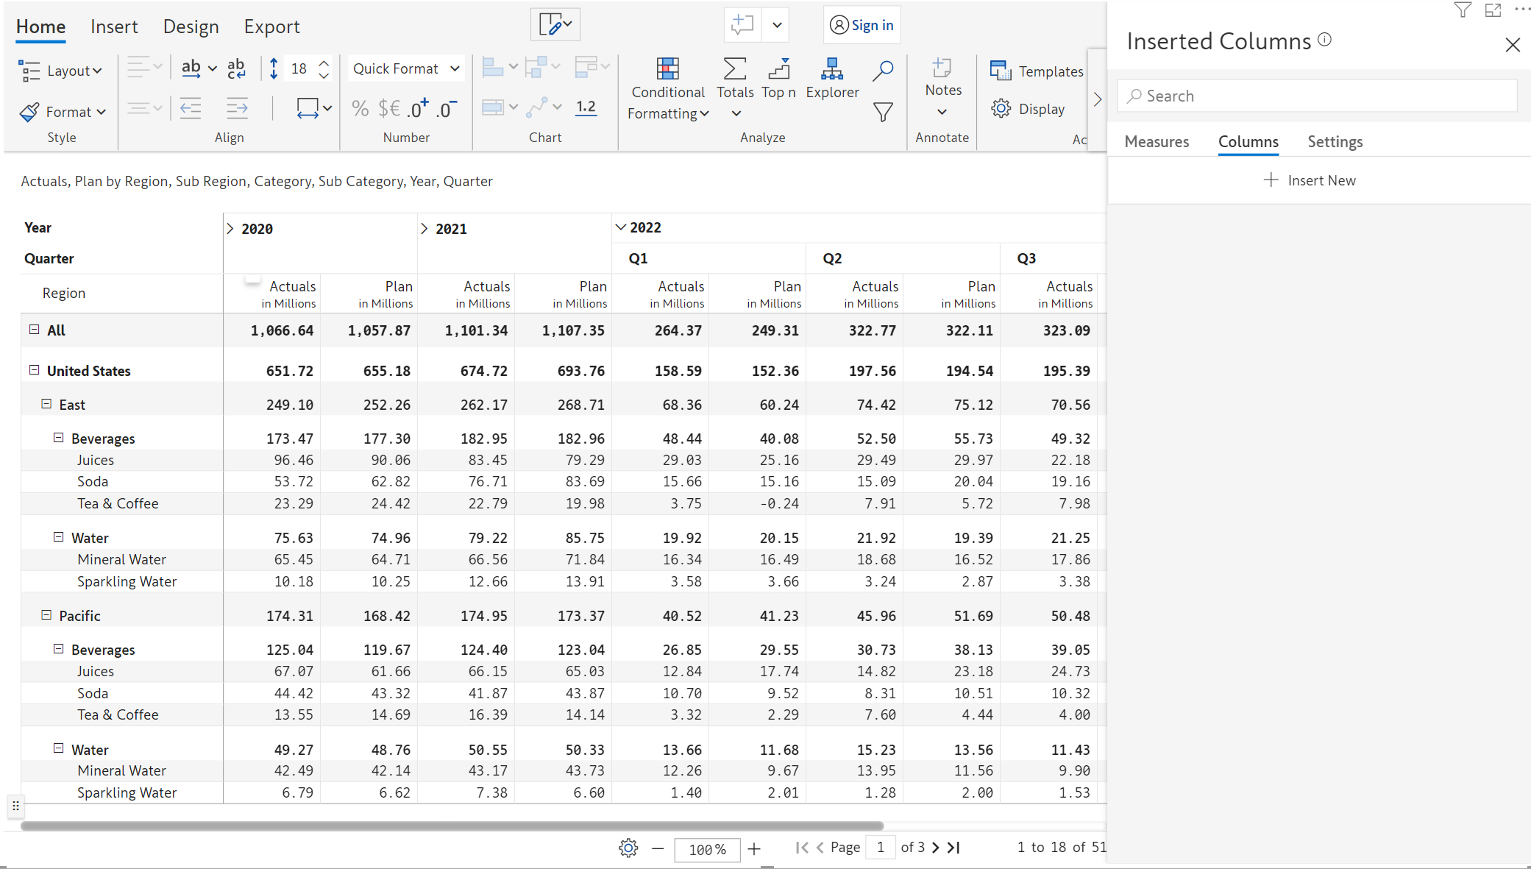The height and width of the screenshot is (869, 1531).
Task: Click the filter funnel in Analyze group
Action: point(883,112)
